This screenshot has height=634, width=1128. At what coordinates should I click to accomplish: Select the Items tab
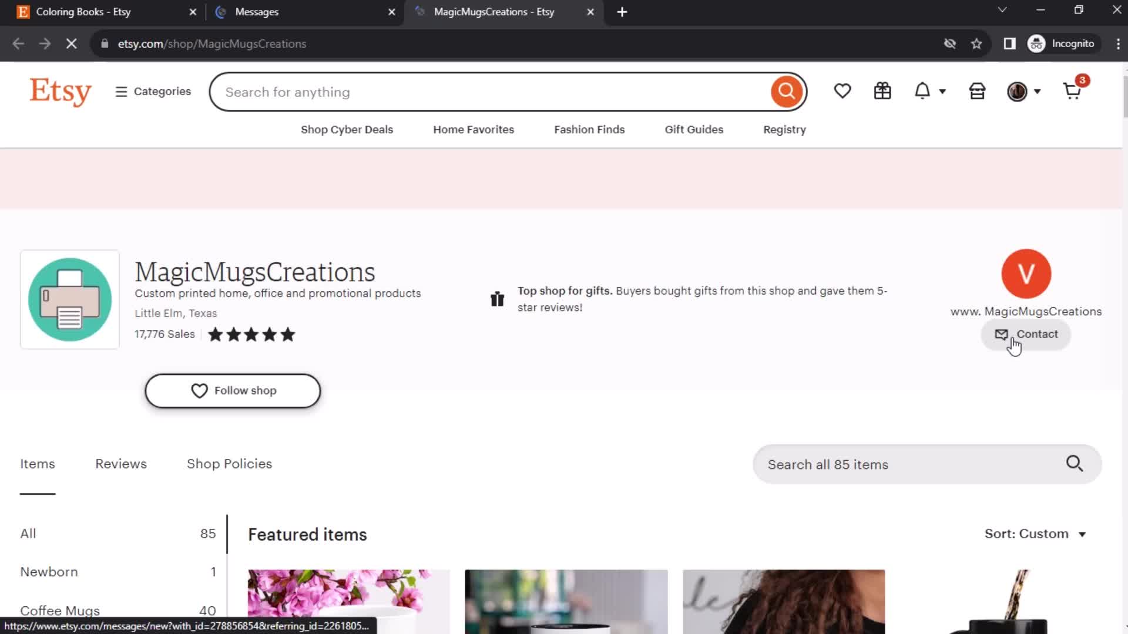pyautogui.click(x=38, y=464)
